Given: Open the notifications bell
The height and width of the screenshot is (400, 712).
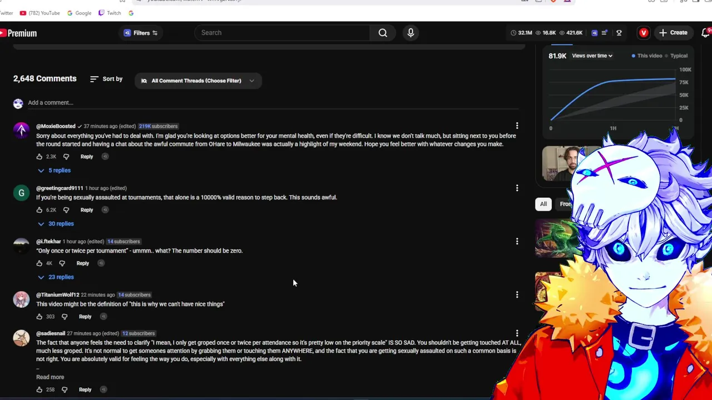Looking at the screenshot, I should [x=706, y=33].
